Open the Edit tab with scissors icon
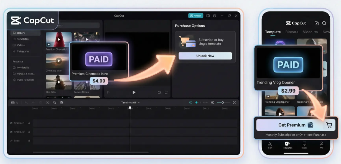 coord(270,145)
